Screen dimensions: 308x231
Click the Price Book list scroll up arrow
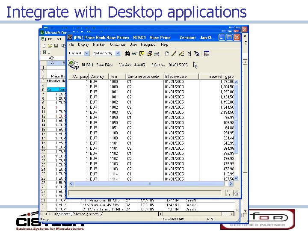coord(236,82)
